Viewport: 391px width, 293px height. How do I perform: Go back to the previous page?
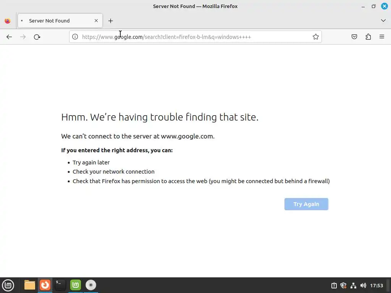click(9, 37)
